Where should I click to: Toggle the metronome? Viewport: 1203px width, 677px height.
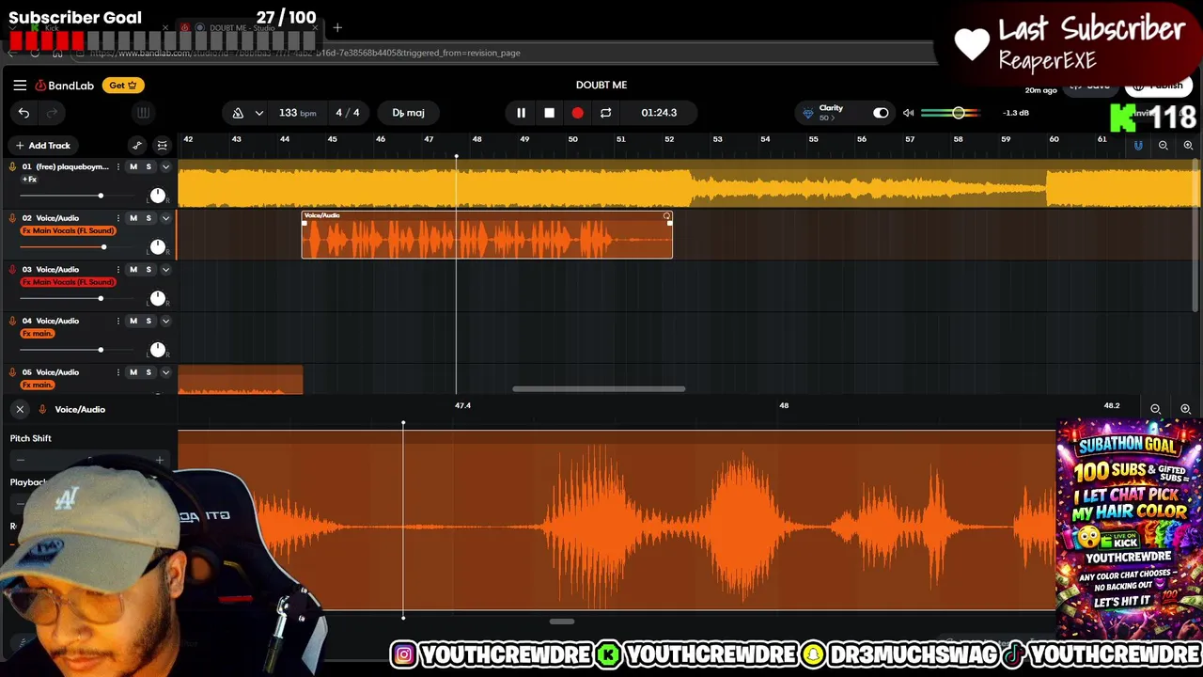coord(238,113)
